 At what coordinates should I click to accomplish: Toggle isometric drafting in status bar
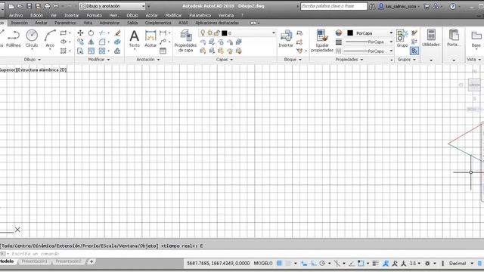click(337, 264)
